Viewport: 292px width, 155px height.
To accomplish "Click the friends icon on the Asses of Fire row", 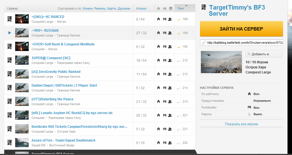I will pos(170,143).
